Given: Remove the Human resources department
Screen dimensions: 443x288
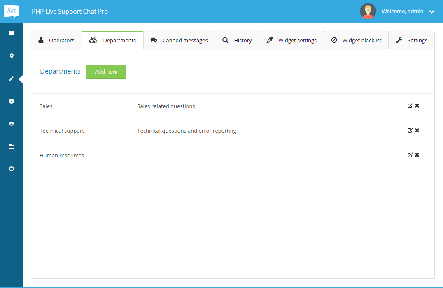Looking at the screenshot, I should point(417,155).
